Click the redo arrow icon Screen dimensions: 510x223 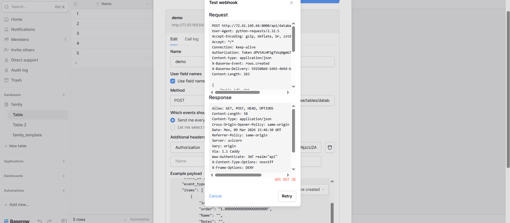(49, 221)
